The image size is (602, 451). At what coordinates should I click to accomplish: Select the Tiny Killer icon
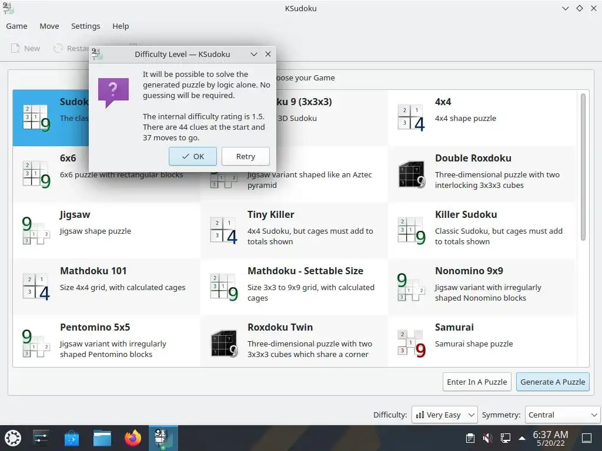coord(224,230)
